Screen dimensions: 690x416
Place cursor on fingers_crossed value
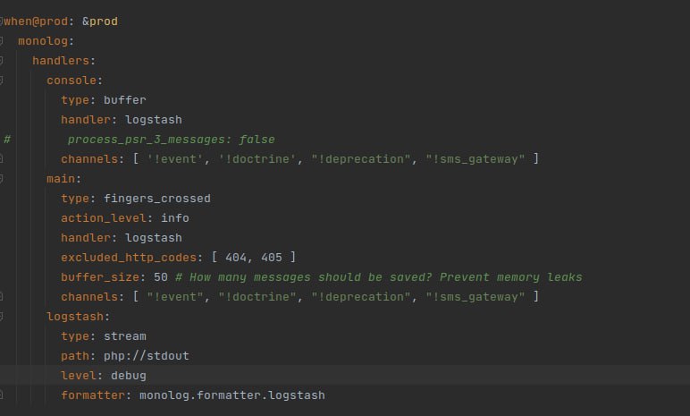pos(157,199)
